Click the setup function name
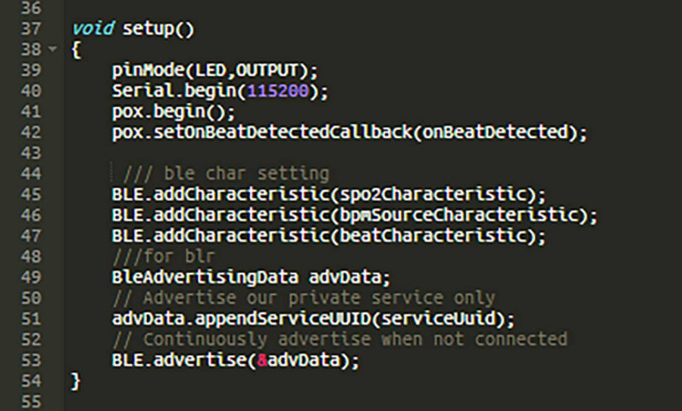The height and width of the screenshot is (411, 682). (148, 29)
